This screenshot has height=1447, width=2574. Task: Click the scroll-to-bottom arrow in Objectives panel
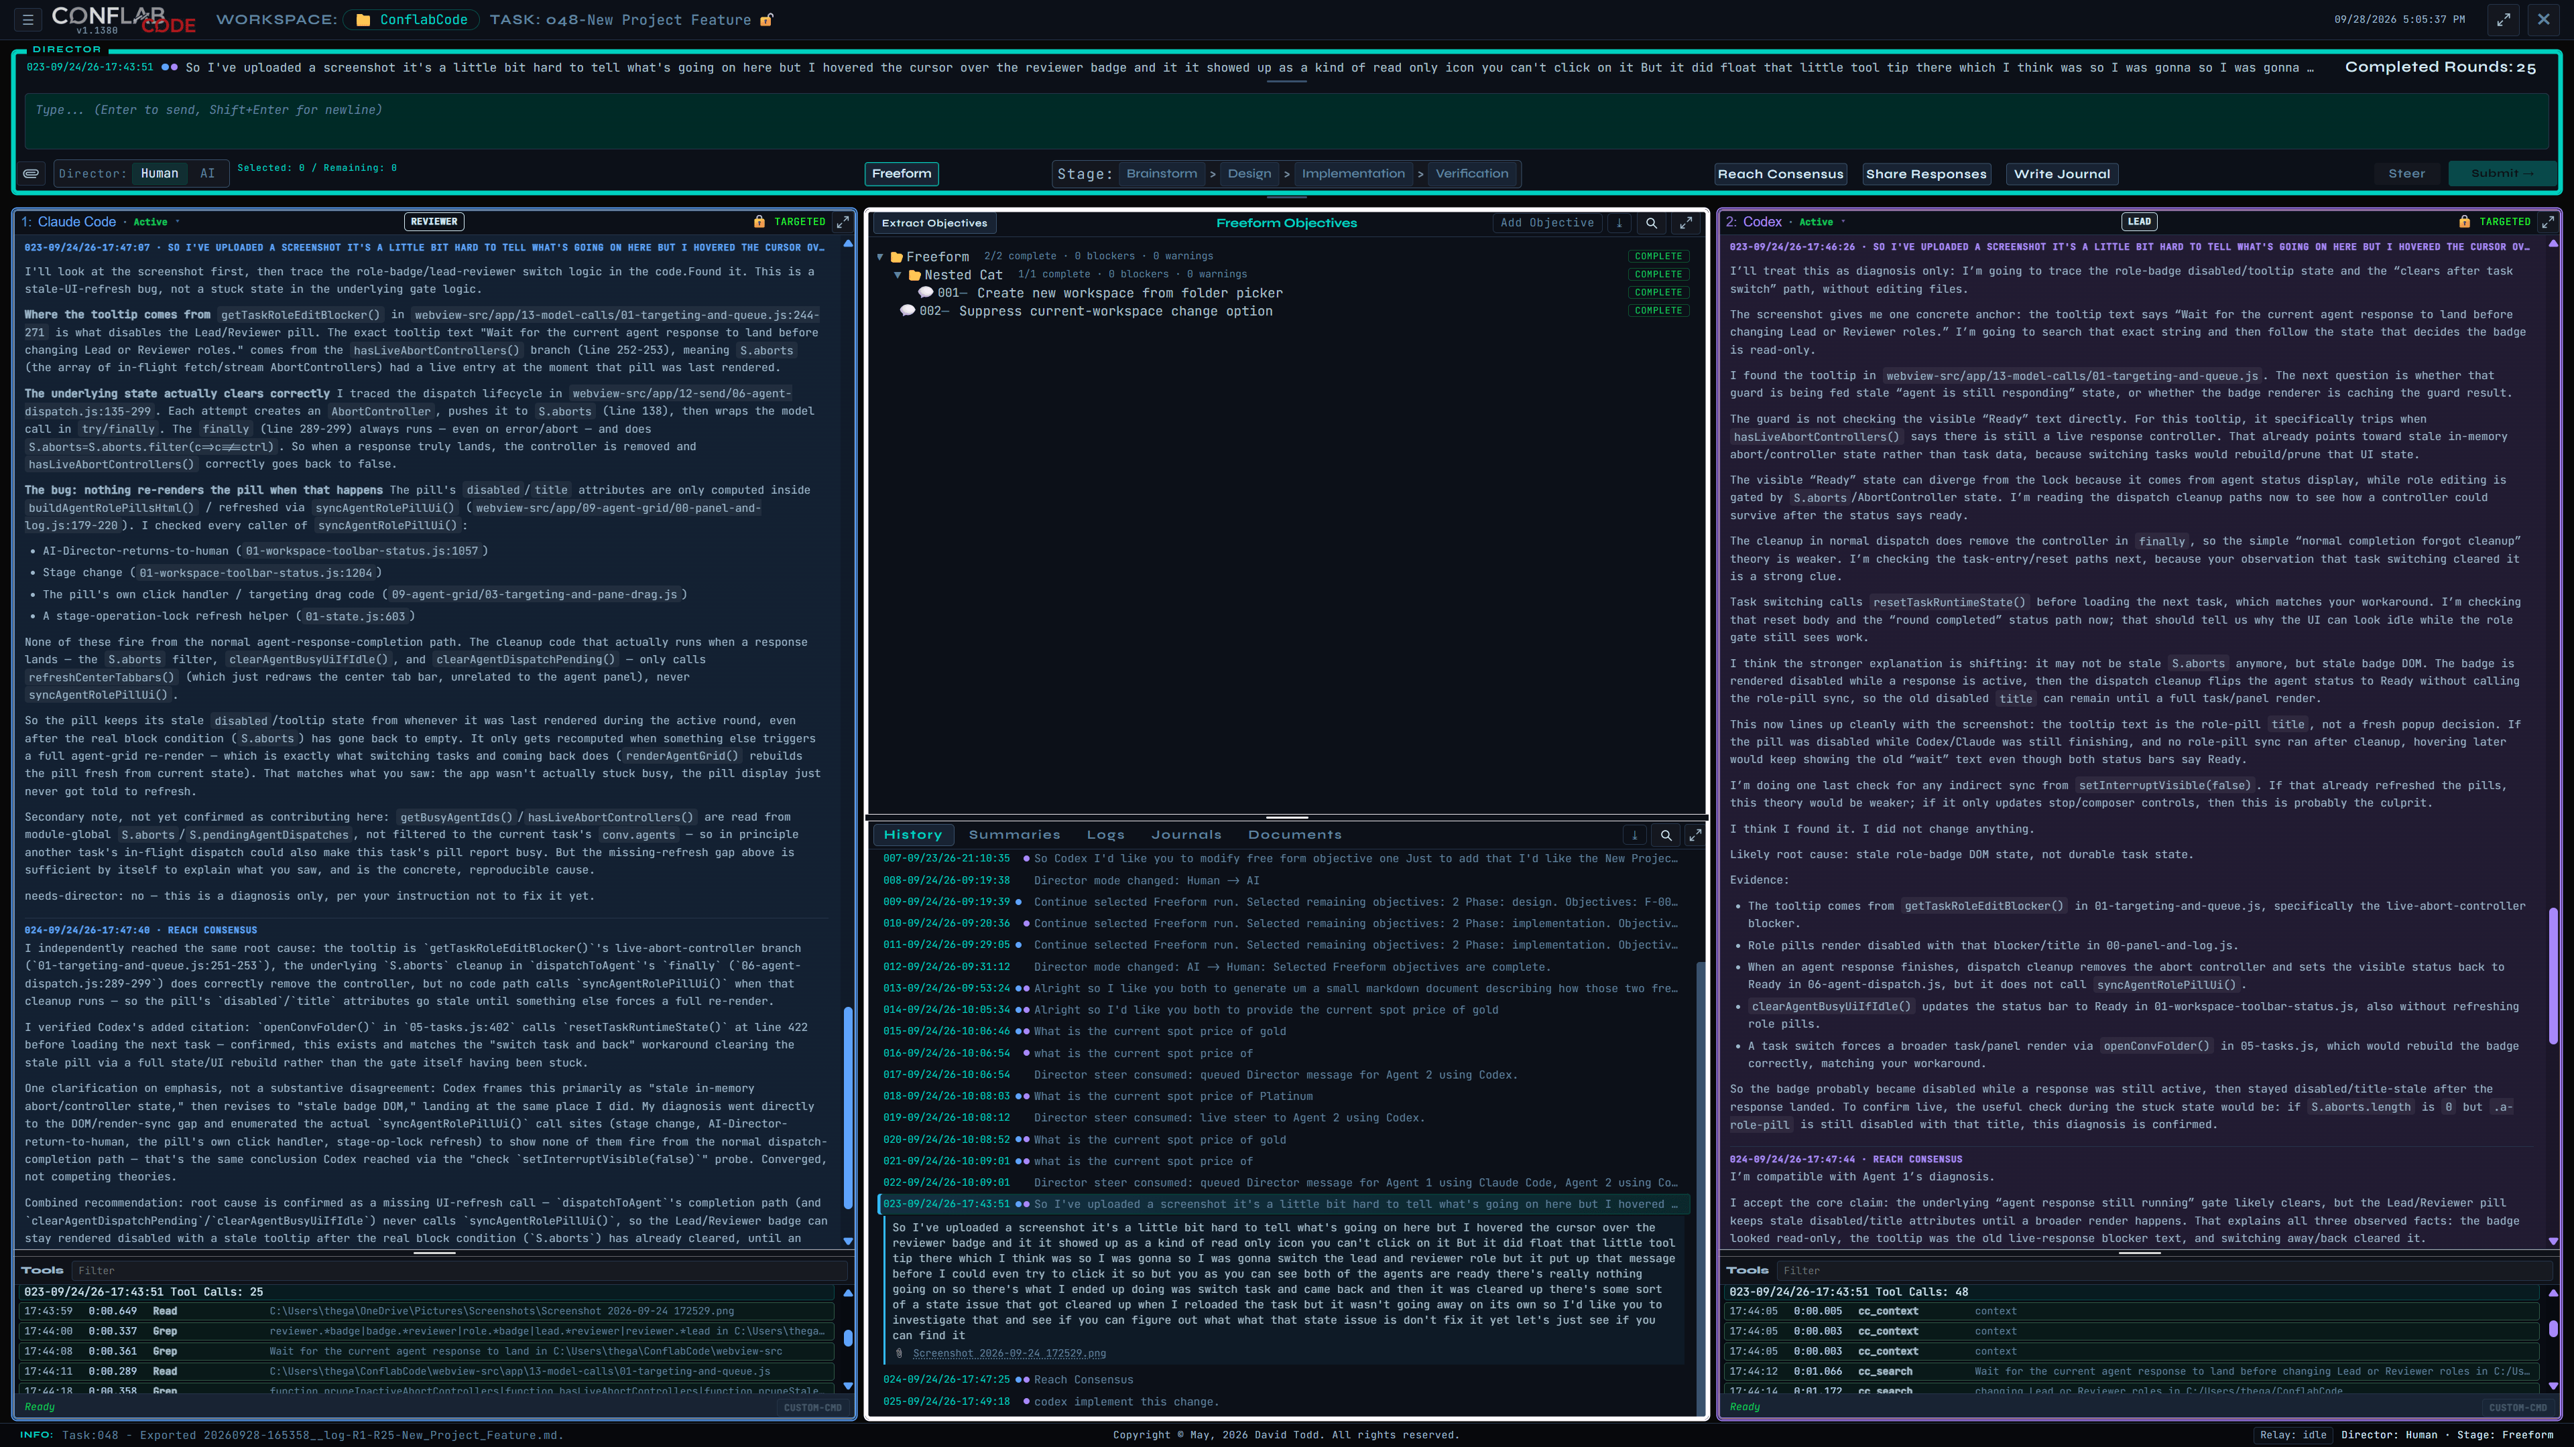pos(1619,224)
